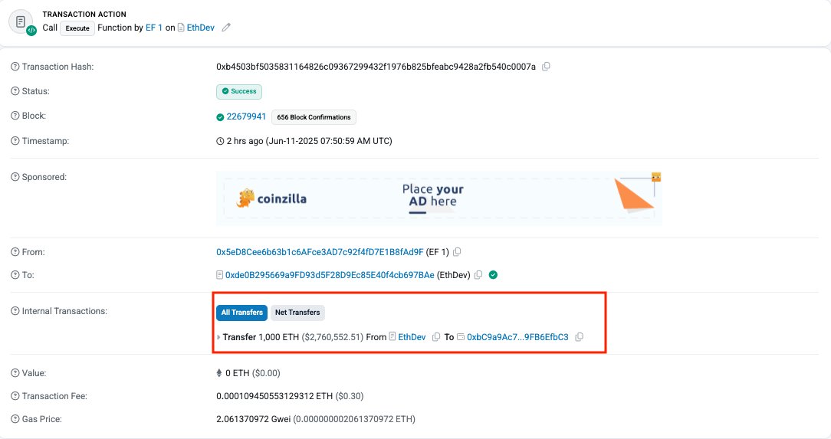
Task: Click the Ethereum diamond icon beside 0 ETH
Action: point(219,373)
